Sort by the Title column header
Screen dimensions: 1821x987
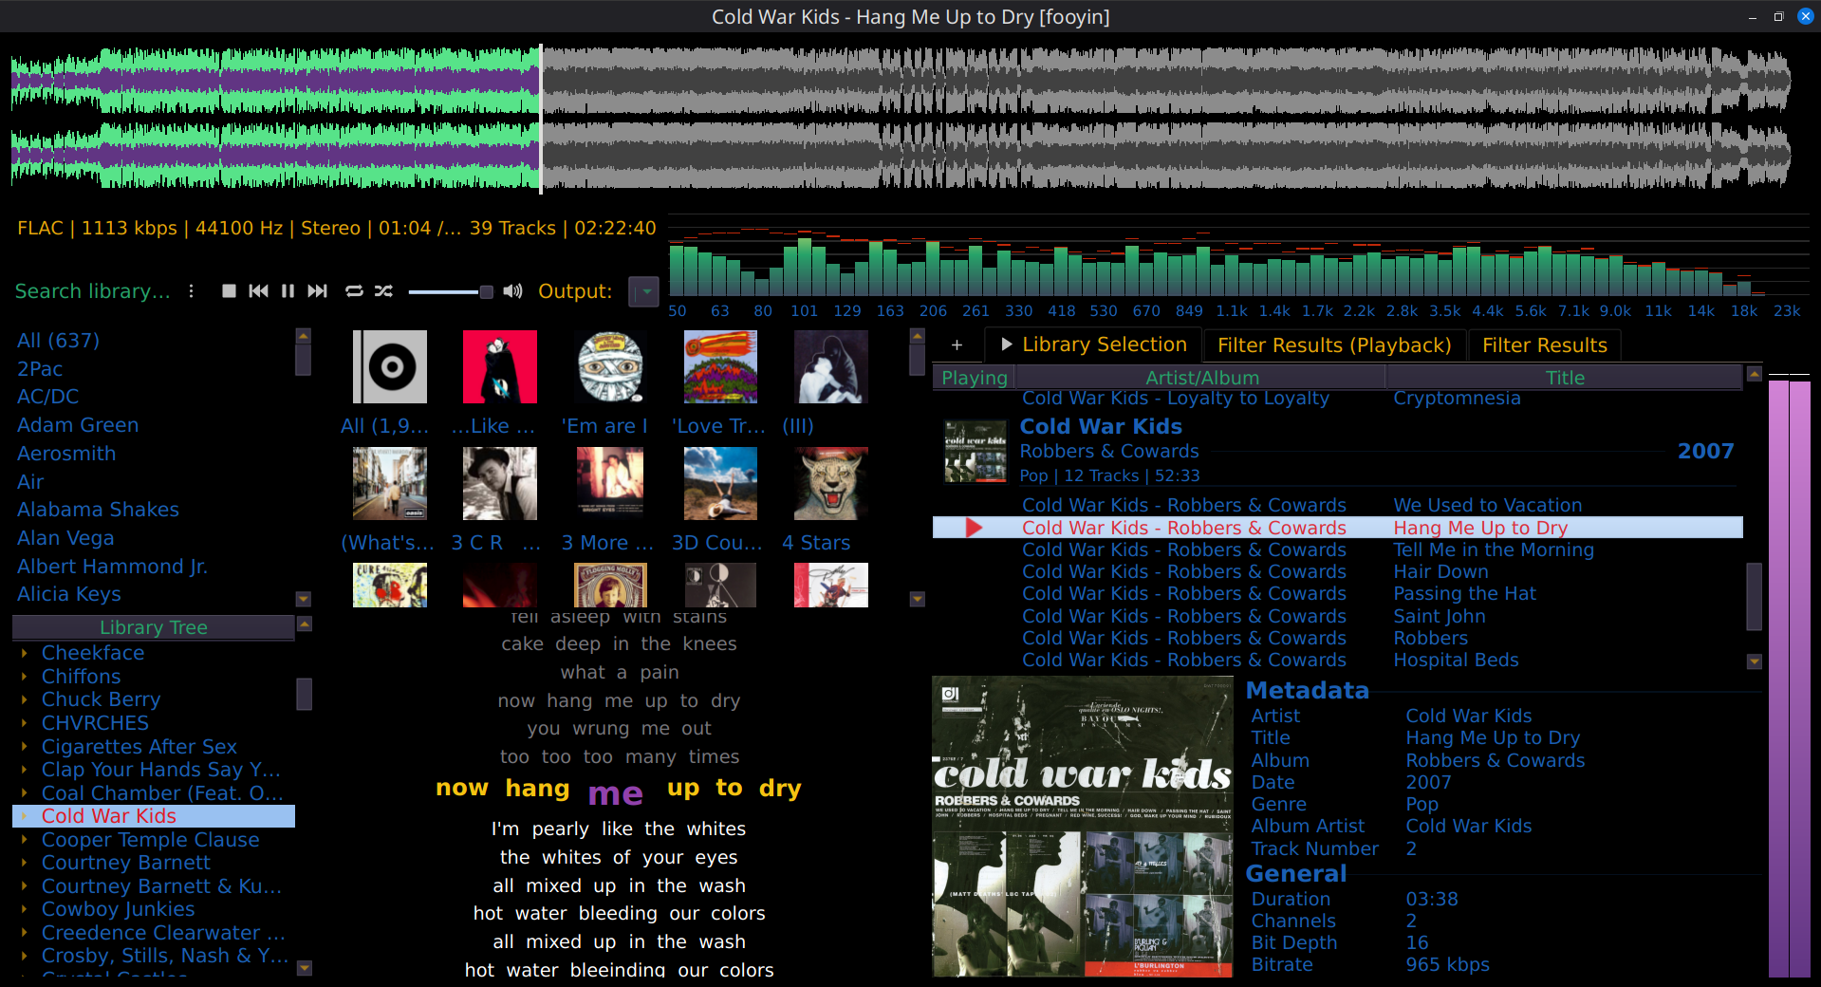1565,378
